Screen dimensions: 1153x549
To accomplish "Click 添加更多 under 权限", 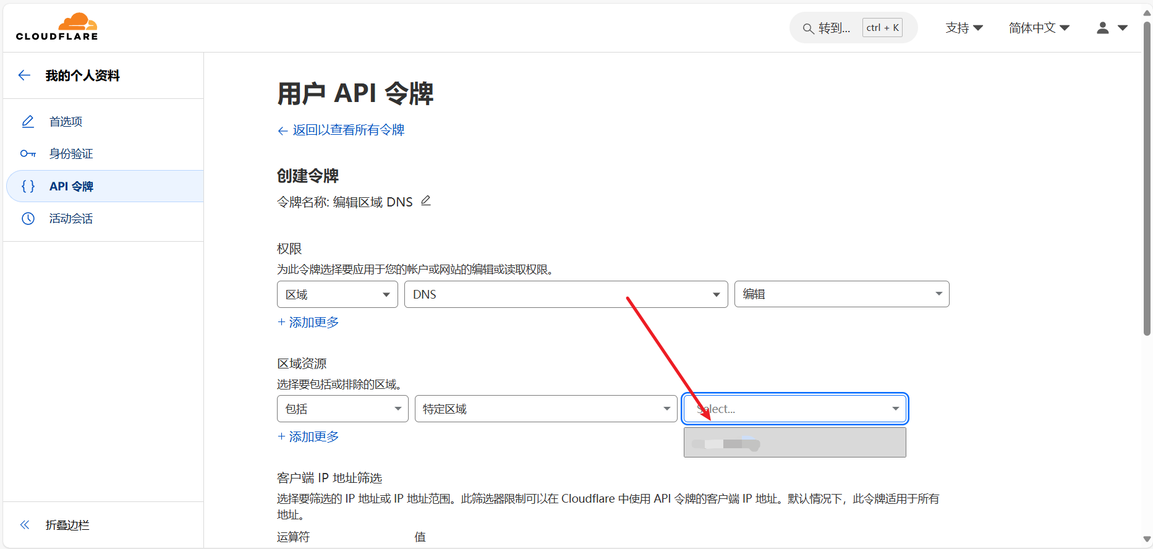I will coord(308,322).
